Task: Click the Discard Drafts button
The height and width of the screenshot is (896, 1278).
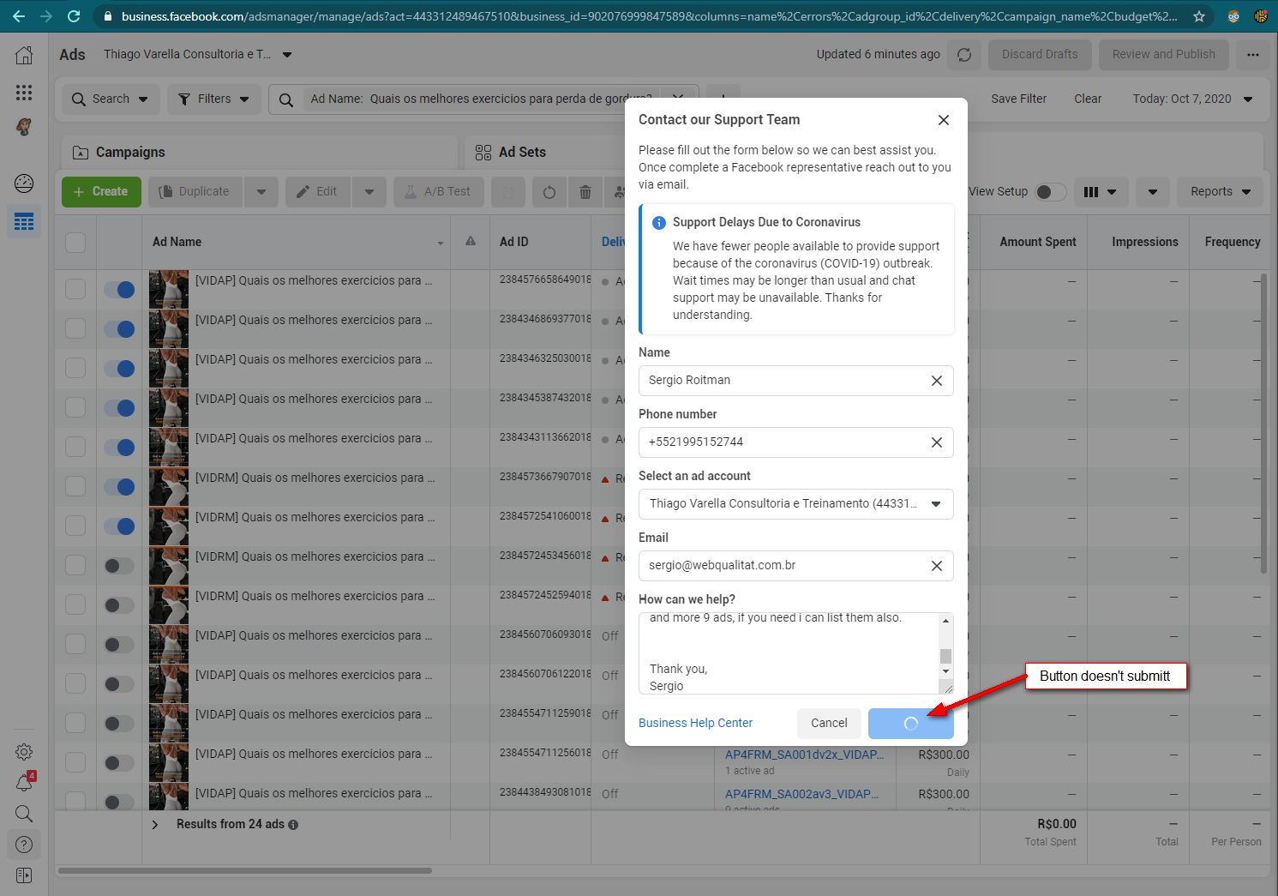Action: coord(1040,55)
